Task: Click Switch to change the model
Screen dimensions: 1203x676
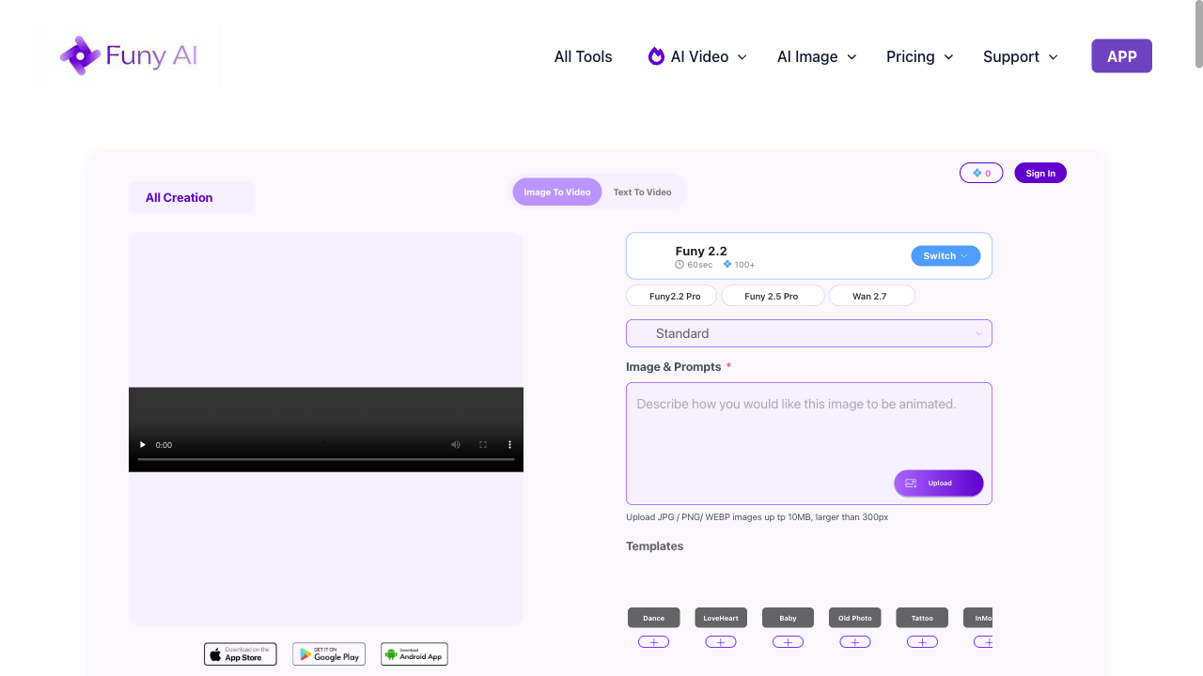Action: coord(945,255)
